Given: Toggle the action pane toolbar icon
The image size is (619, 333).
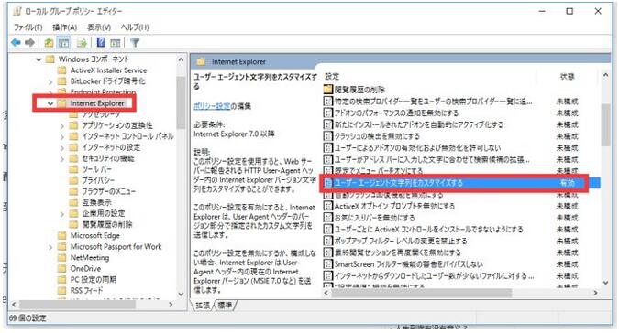Looking at the screenshot, I should tap(115, 42).
